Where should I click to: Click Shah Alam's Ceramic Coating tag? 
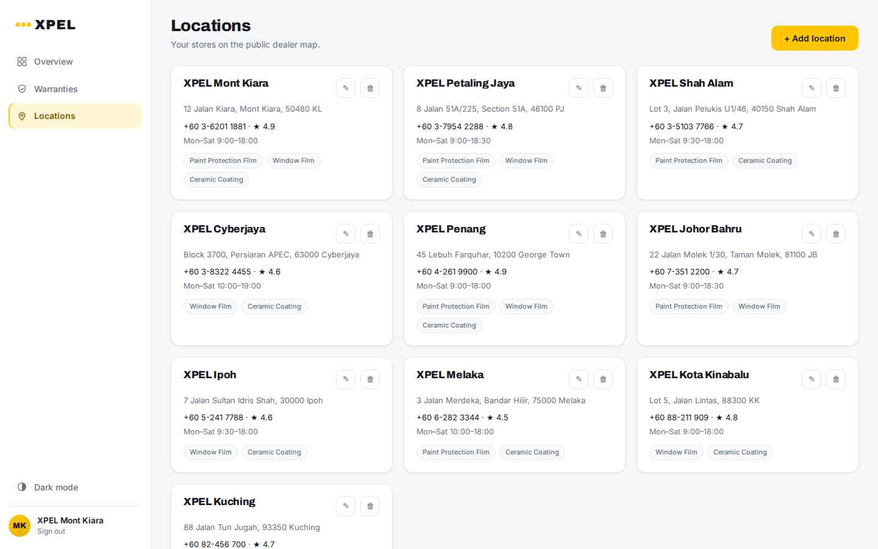point(765,161)
